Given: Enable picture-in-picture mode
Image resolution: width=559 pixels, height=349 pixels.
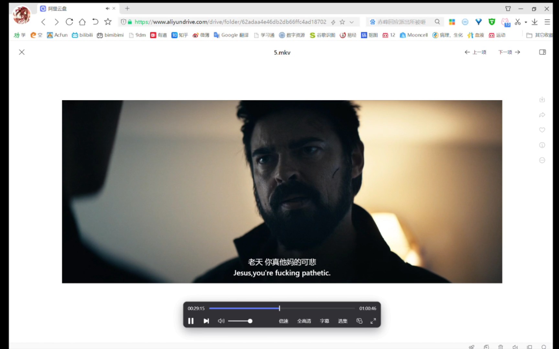Looking at the screenshot, I should [359, 321].
